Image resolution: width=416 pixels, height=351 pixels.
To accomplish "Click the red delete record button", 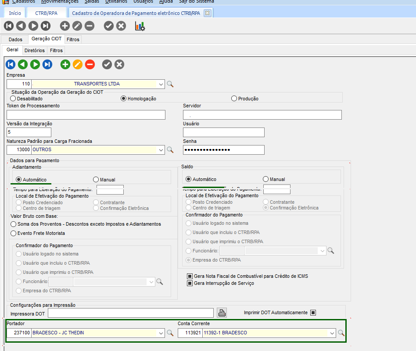I will [x=90, y=65].
